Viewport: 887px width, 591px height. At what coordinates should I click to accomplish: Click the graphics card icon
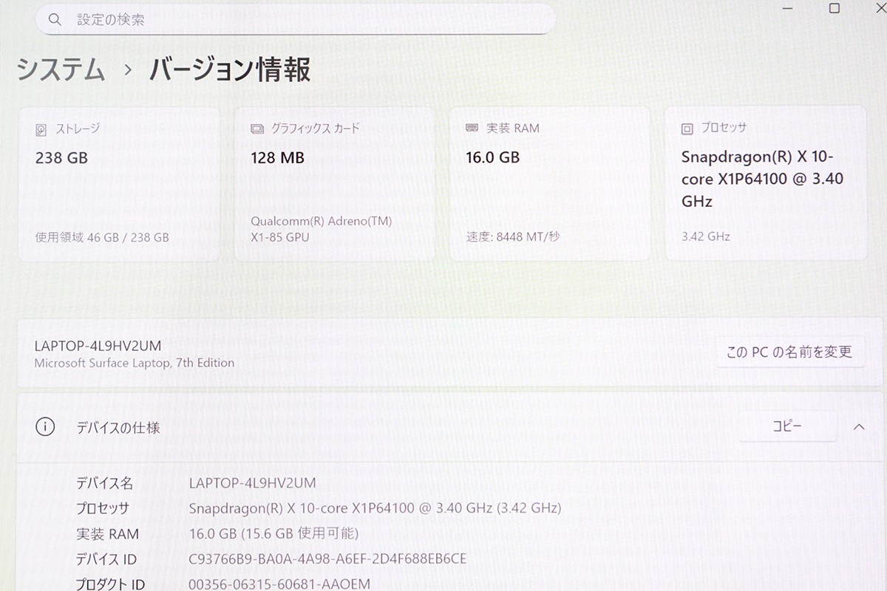pos(256,129)
